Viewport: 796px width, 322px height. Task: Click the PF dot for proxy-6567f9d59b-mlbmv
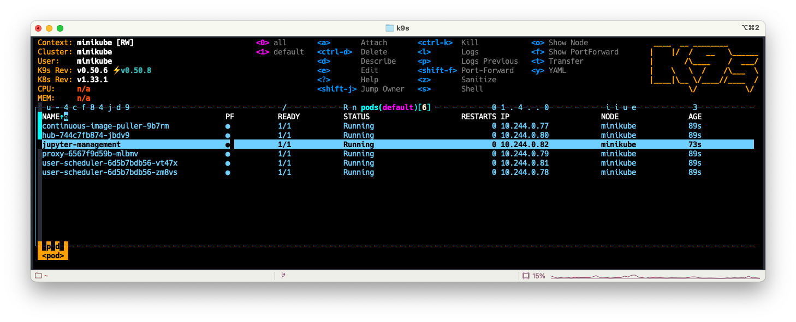(x=228, y=154)
